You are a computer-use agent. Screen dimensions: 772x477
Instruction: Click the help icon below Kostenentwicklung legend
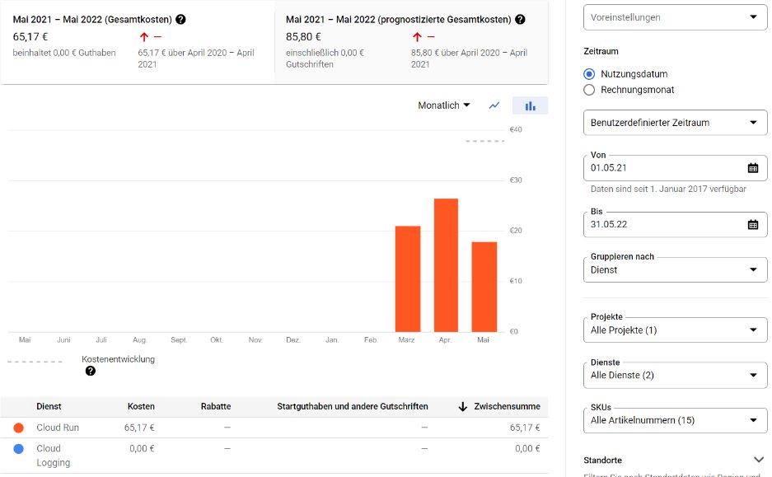pyautogui.click(x=91, y=371)
